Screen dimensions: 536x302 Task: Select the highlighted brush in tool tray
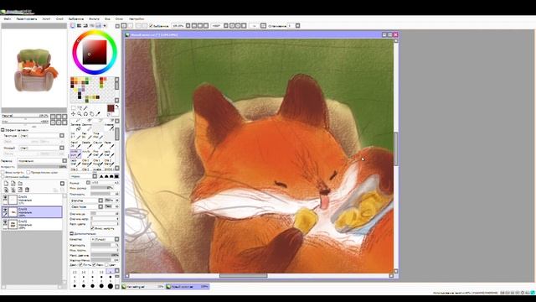(76, 153)
